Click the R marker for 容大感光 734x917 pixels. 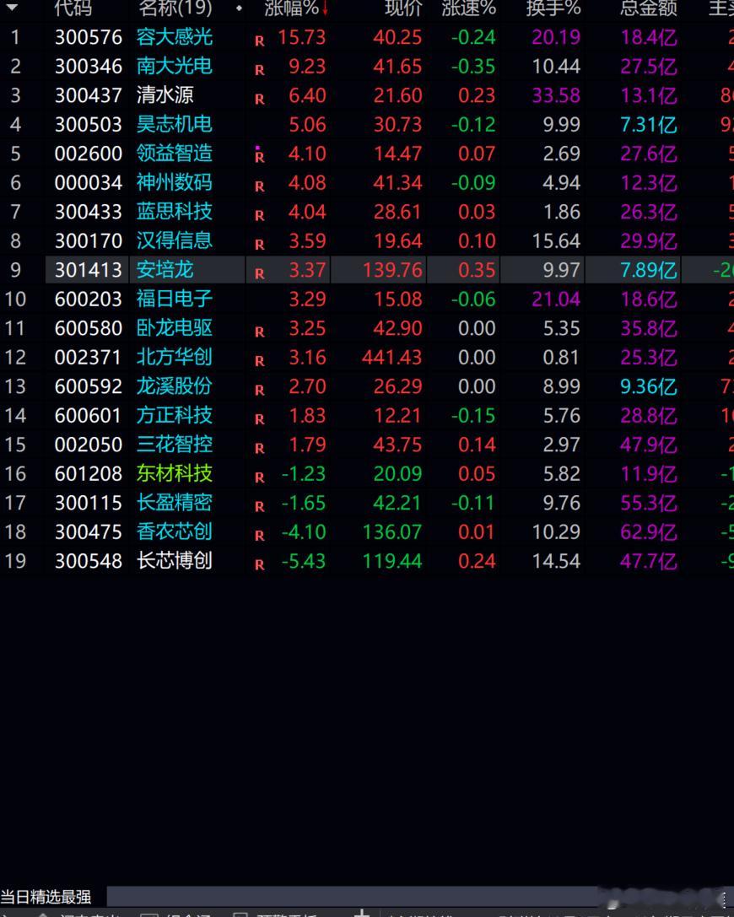click(x=260, y=41)
